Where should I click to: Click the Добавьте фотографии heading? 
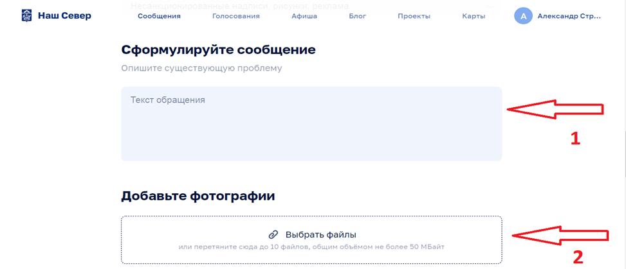click(198, 196)
